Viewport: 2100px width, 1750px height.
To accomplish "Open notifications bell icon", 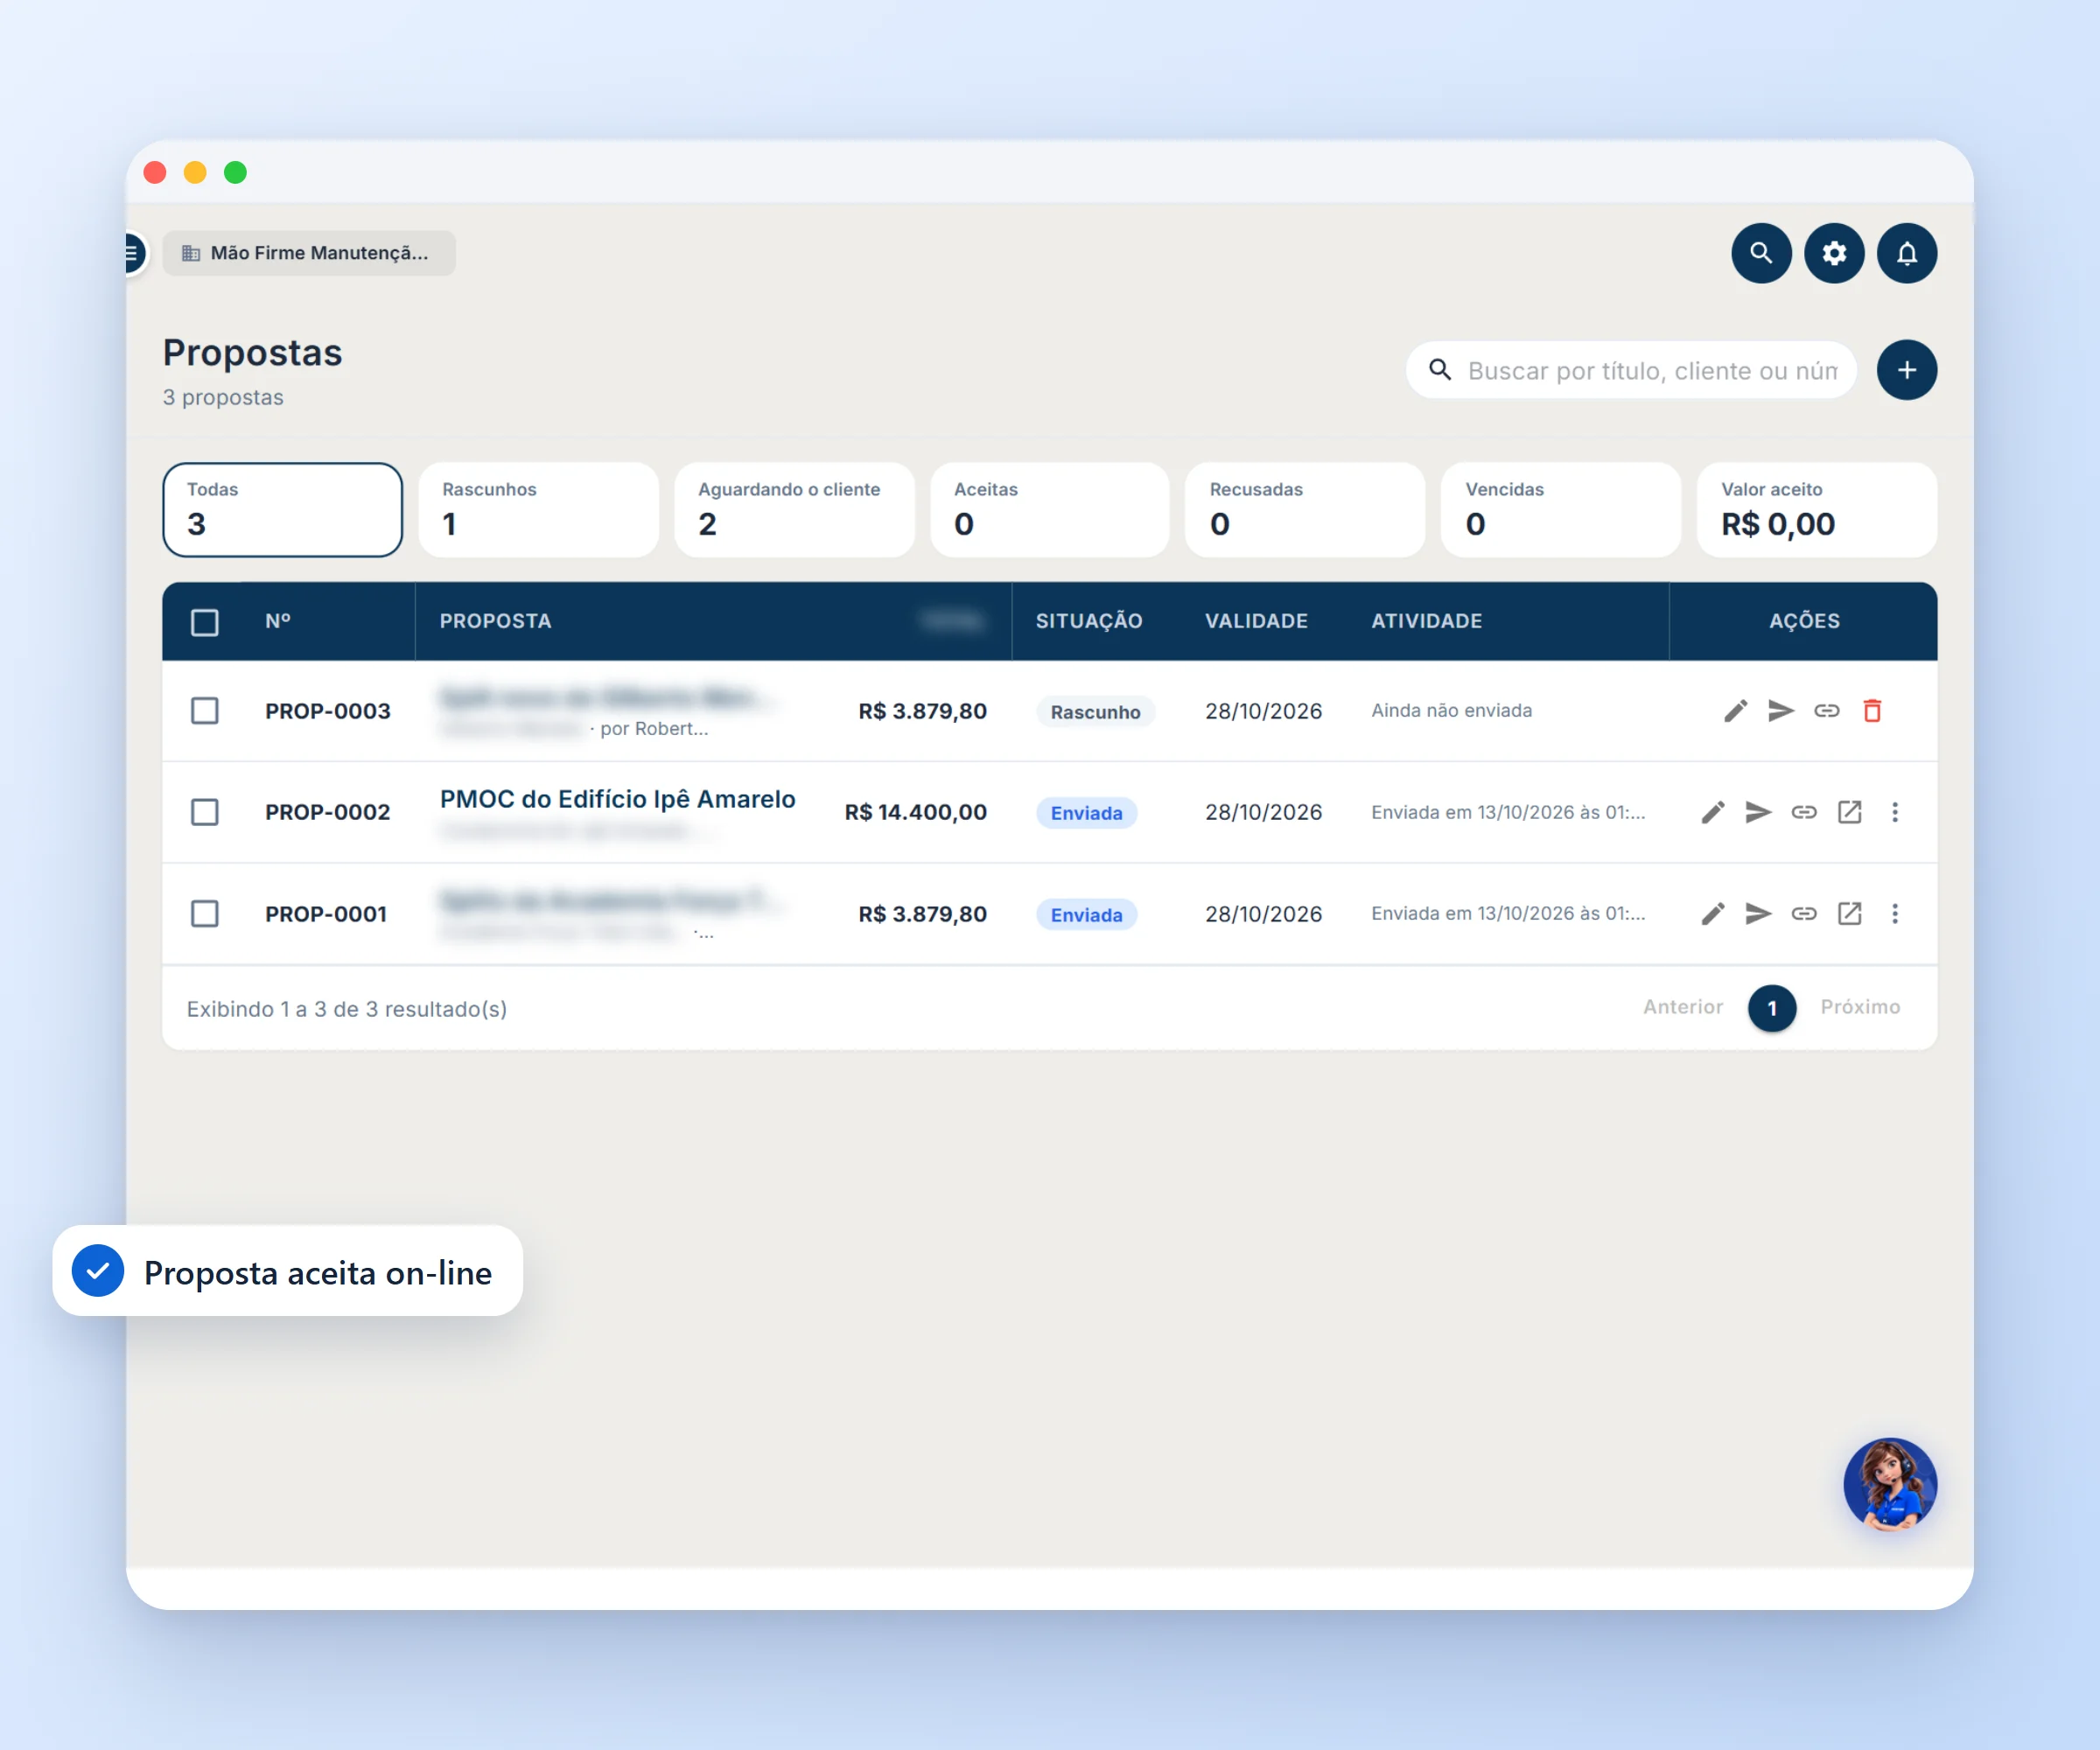I will [1907, 253].
